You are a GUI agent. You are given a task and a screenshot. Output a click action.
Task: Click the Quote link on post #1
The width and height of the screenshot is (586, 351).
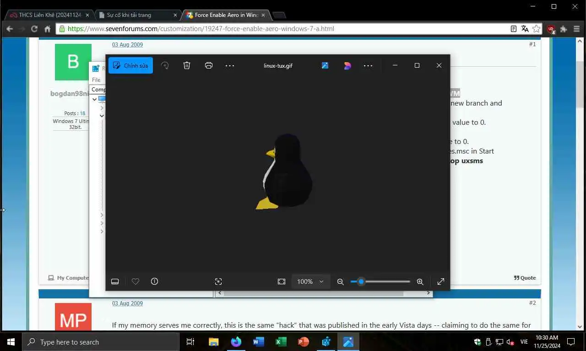pos(525,277)
